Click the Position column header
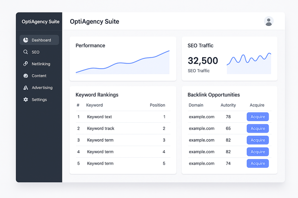Image resolution: width=298 pixels, height=198 pixels. click(157, 105)
